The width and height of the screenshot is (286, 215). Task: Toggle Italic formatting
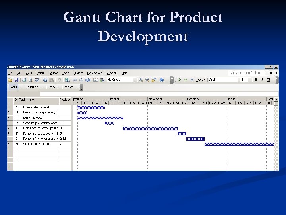(x=262, y=80)
